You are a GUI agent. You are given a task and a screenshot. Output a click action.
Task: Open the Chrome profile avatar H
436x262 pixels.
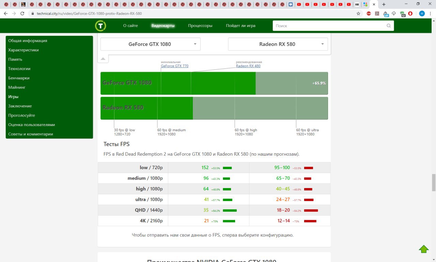pyautogui.click(x=422, y=14)
